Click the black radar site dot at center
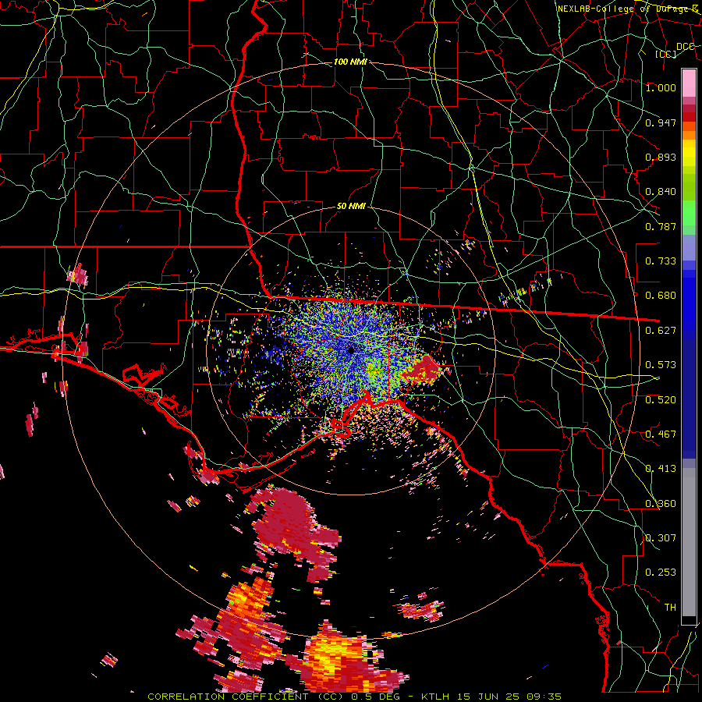702x702 pixels. point(351,350)
